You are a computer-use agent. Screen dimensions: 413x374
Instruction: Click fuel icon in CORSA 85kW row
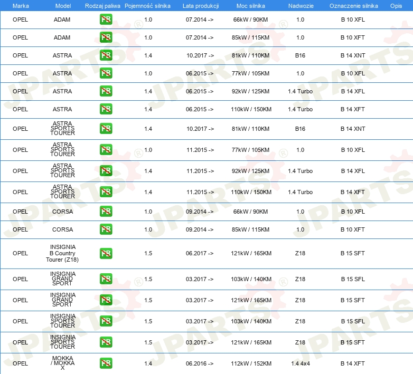tap(106, 229)
